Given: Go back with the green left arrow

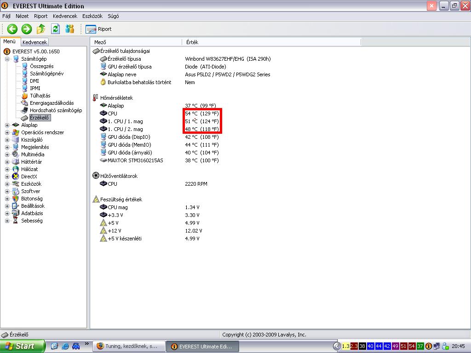Looking at the screenshot, I should coord(12,29).
